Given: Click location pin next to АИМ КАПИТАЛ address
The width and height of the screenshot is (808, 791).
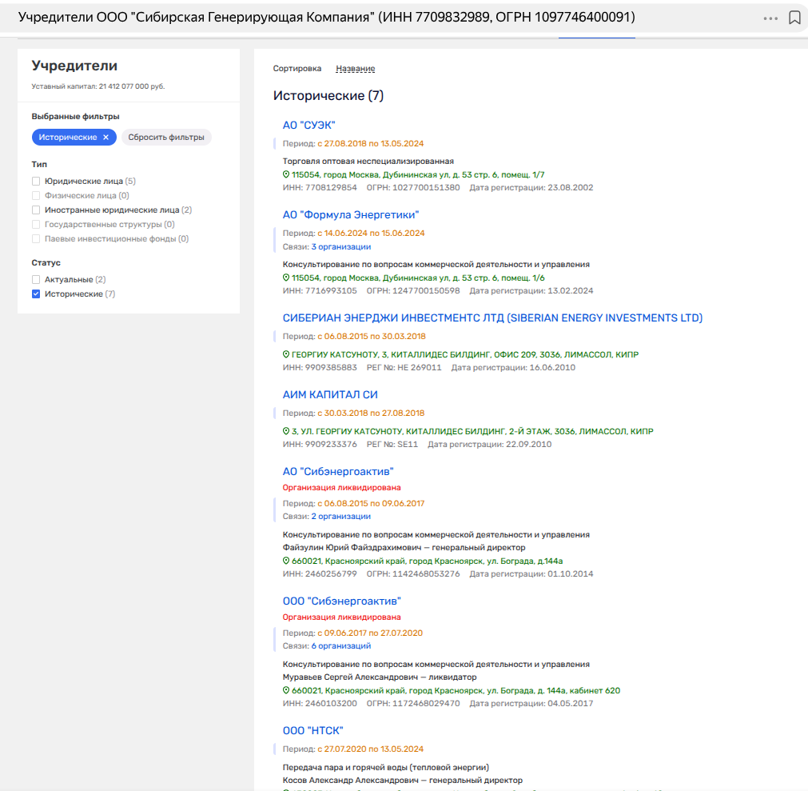Looking at the screenshot, I should 286,431.
